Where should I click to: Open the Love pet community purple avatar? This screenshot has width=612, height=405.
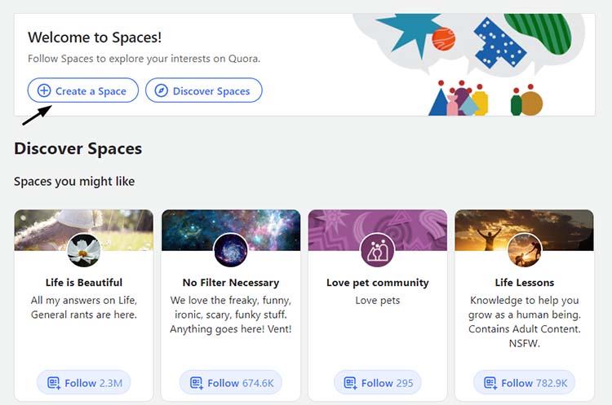[x=378, y=250]
